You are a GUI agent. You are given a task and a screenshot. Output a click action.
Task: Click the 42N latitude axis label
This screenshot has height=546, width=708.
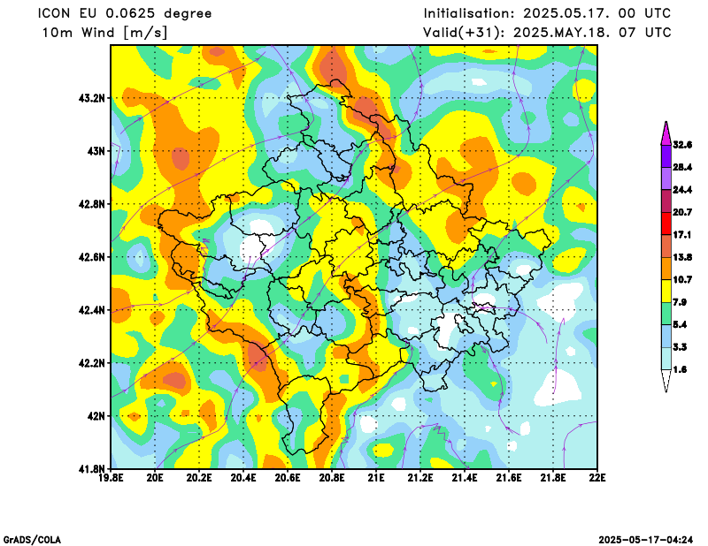(96, 416)
